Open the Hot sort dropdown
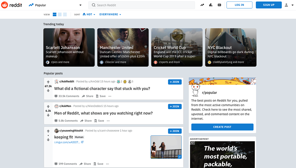 coord(89,14)
